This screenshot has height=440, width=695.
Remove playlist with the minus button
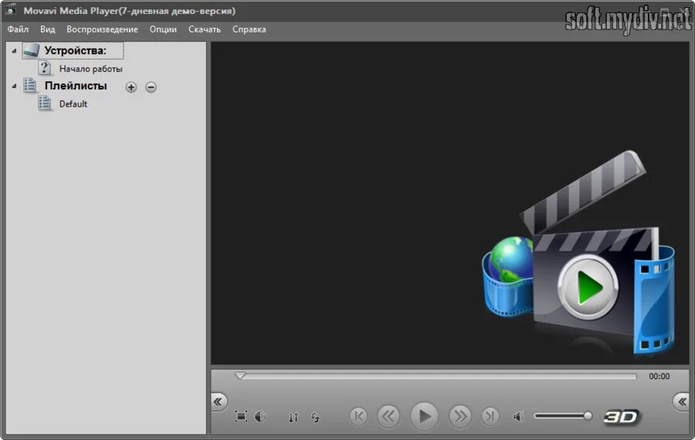click(151, 87)
